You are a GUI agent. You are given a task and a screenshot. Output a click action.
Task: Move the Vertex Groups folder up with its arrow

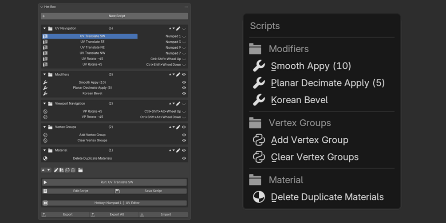tap(170, 127)
